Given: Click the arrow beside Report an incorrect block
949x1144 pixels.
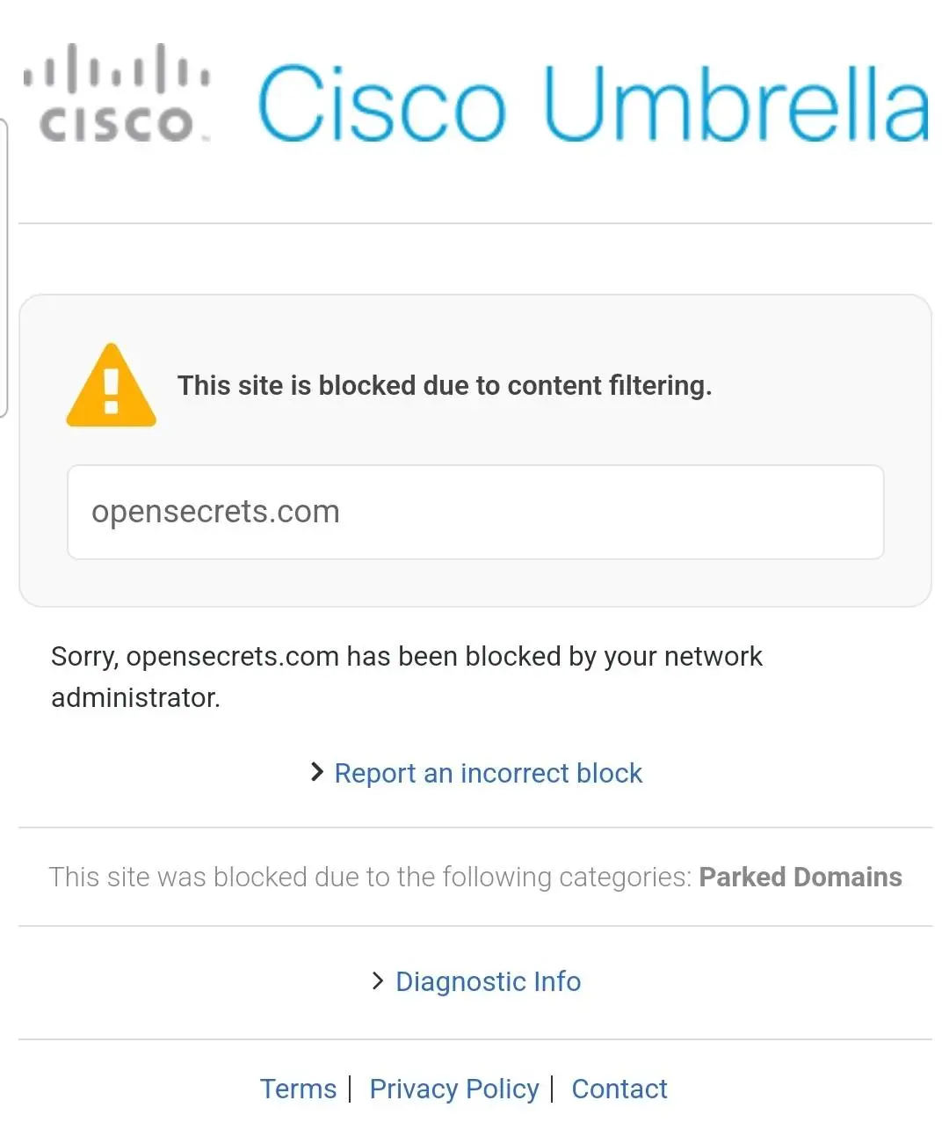Looking at the screenshot, I should 317,772.
